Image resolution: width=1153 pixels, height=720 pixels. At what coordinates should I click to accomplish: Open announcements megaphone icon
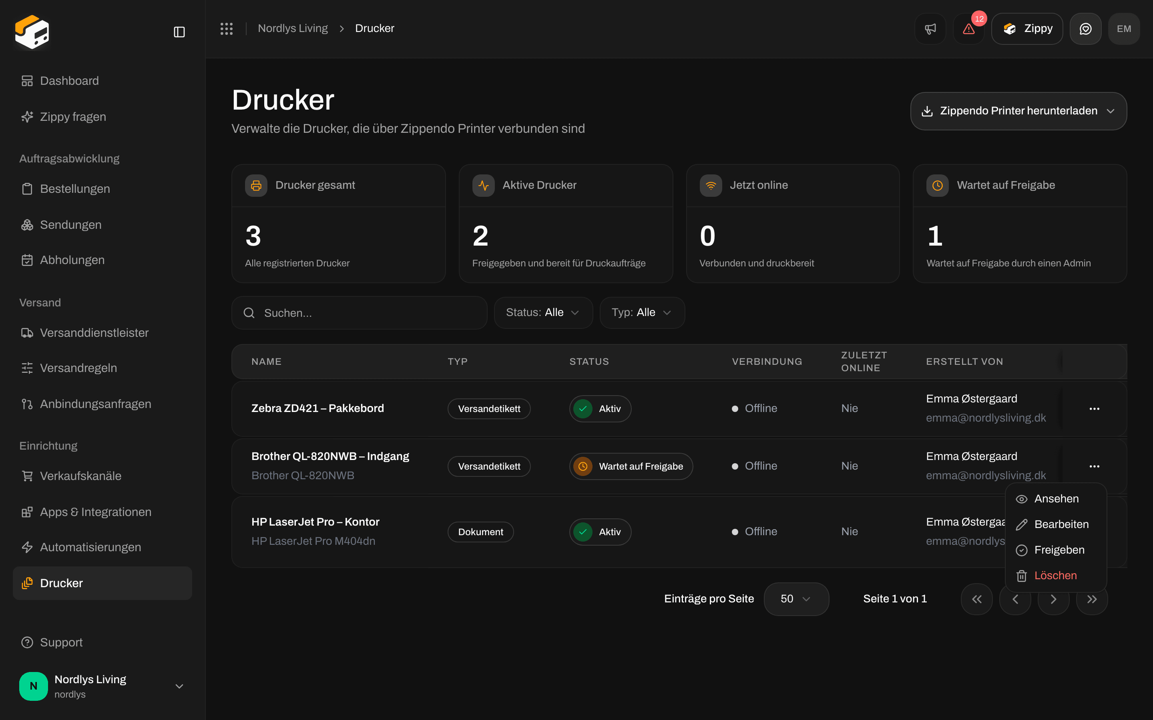(930, 28)
